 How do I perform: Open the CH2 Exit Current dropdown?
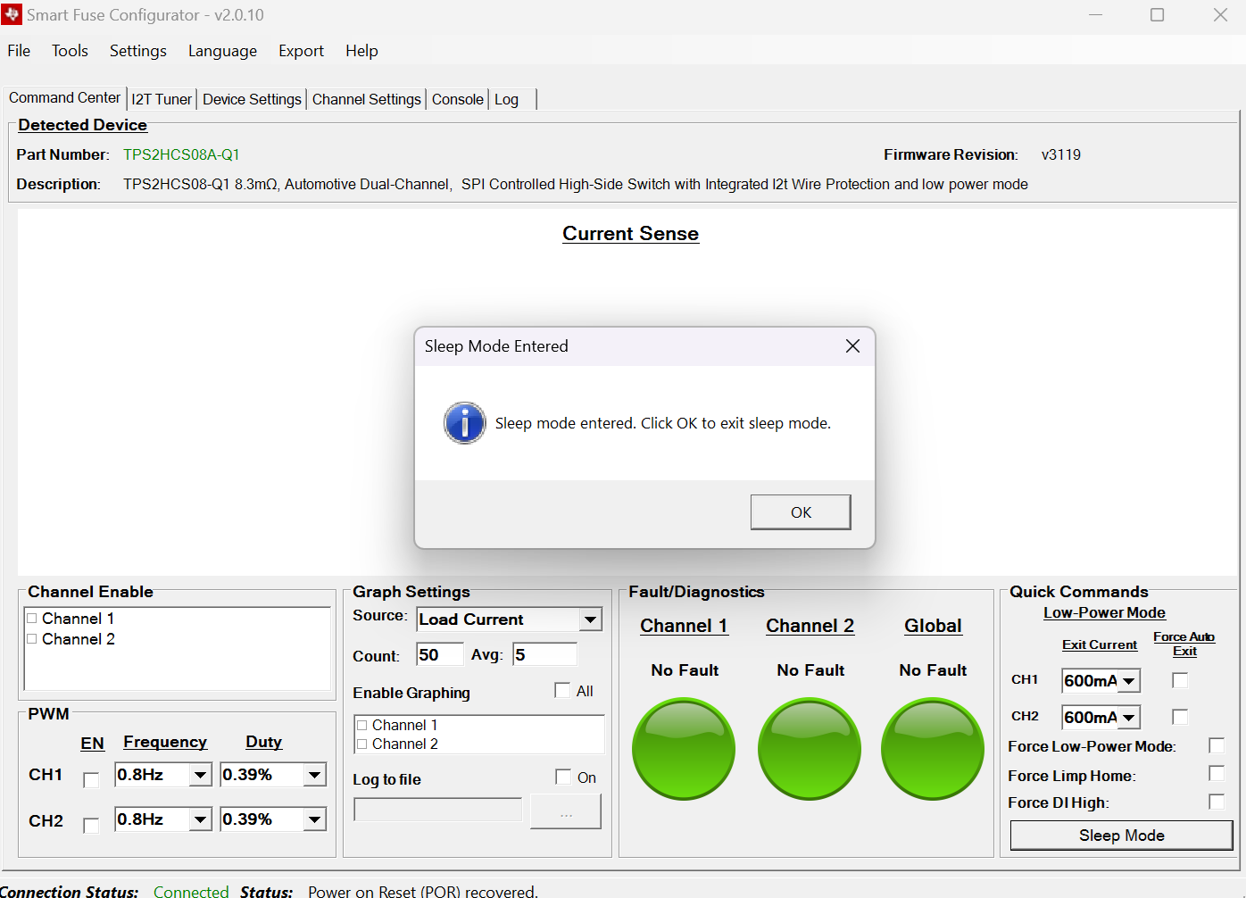pos(1129,718)
